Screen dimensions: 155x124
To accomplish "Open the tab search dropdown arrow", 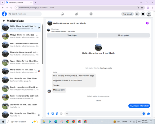I will pos(2,2).
